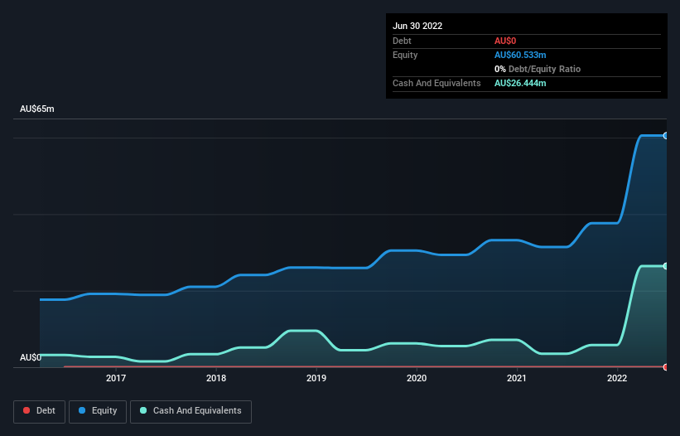Toggle the Equity legend button
The width and height of the screenshot is (680, 436).
pyautogui.click(x=98, y=411)
